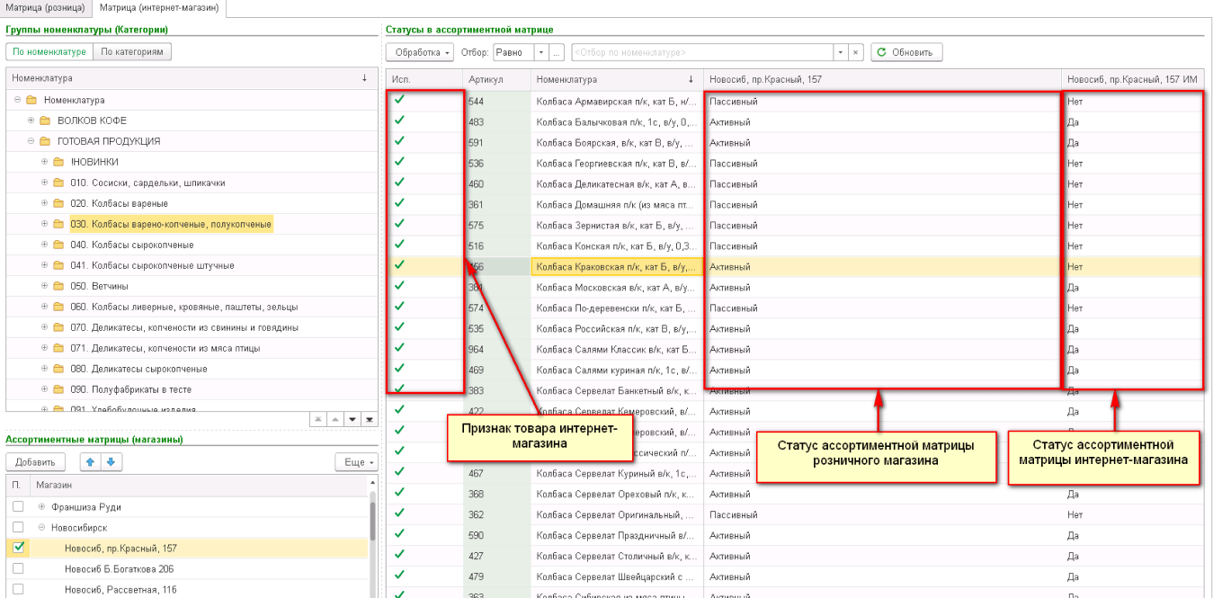Step down one row in nomenclature tree
Image resolution: width=1213 pixels, height=598 pixels.
point(352,420)
